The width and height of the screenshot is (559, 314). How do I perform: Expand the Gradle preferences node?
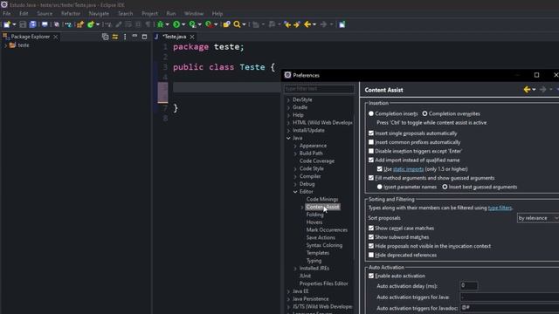pyautogui.click(x=288, y=107)
